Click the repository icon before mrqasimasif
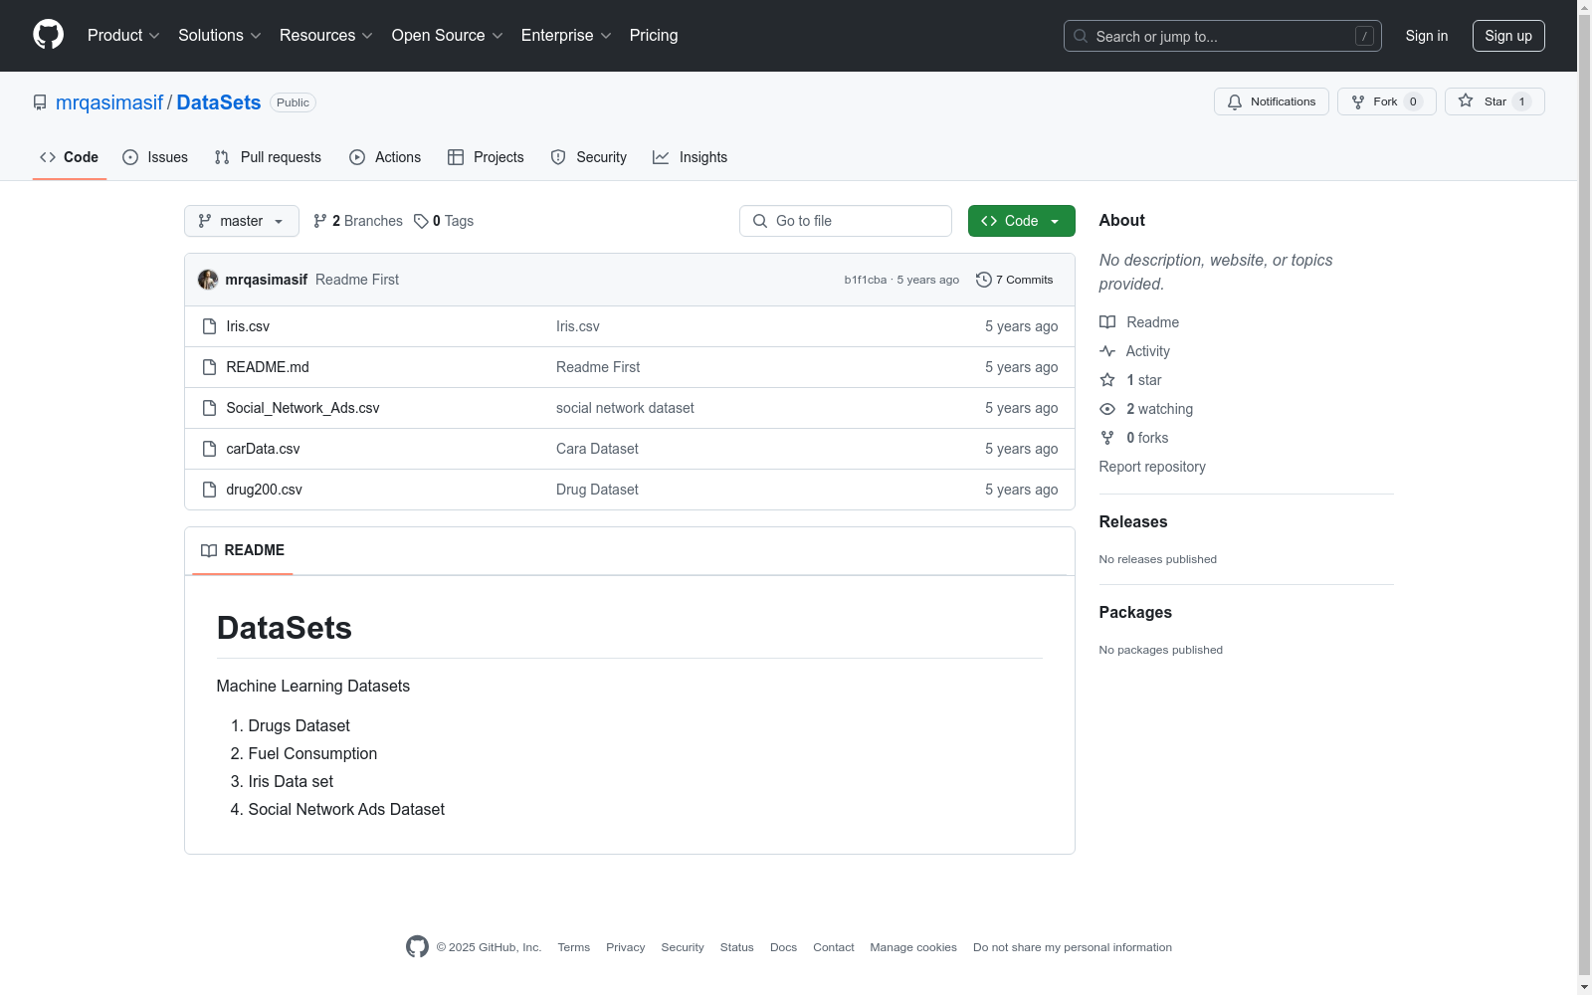This screenshot has height=995, width=1592. (40, 102)
